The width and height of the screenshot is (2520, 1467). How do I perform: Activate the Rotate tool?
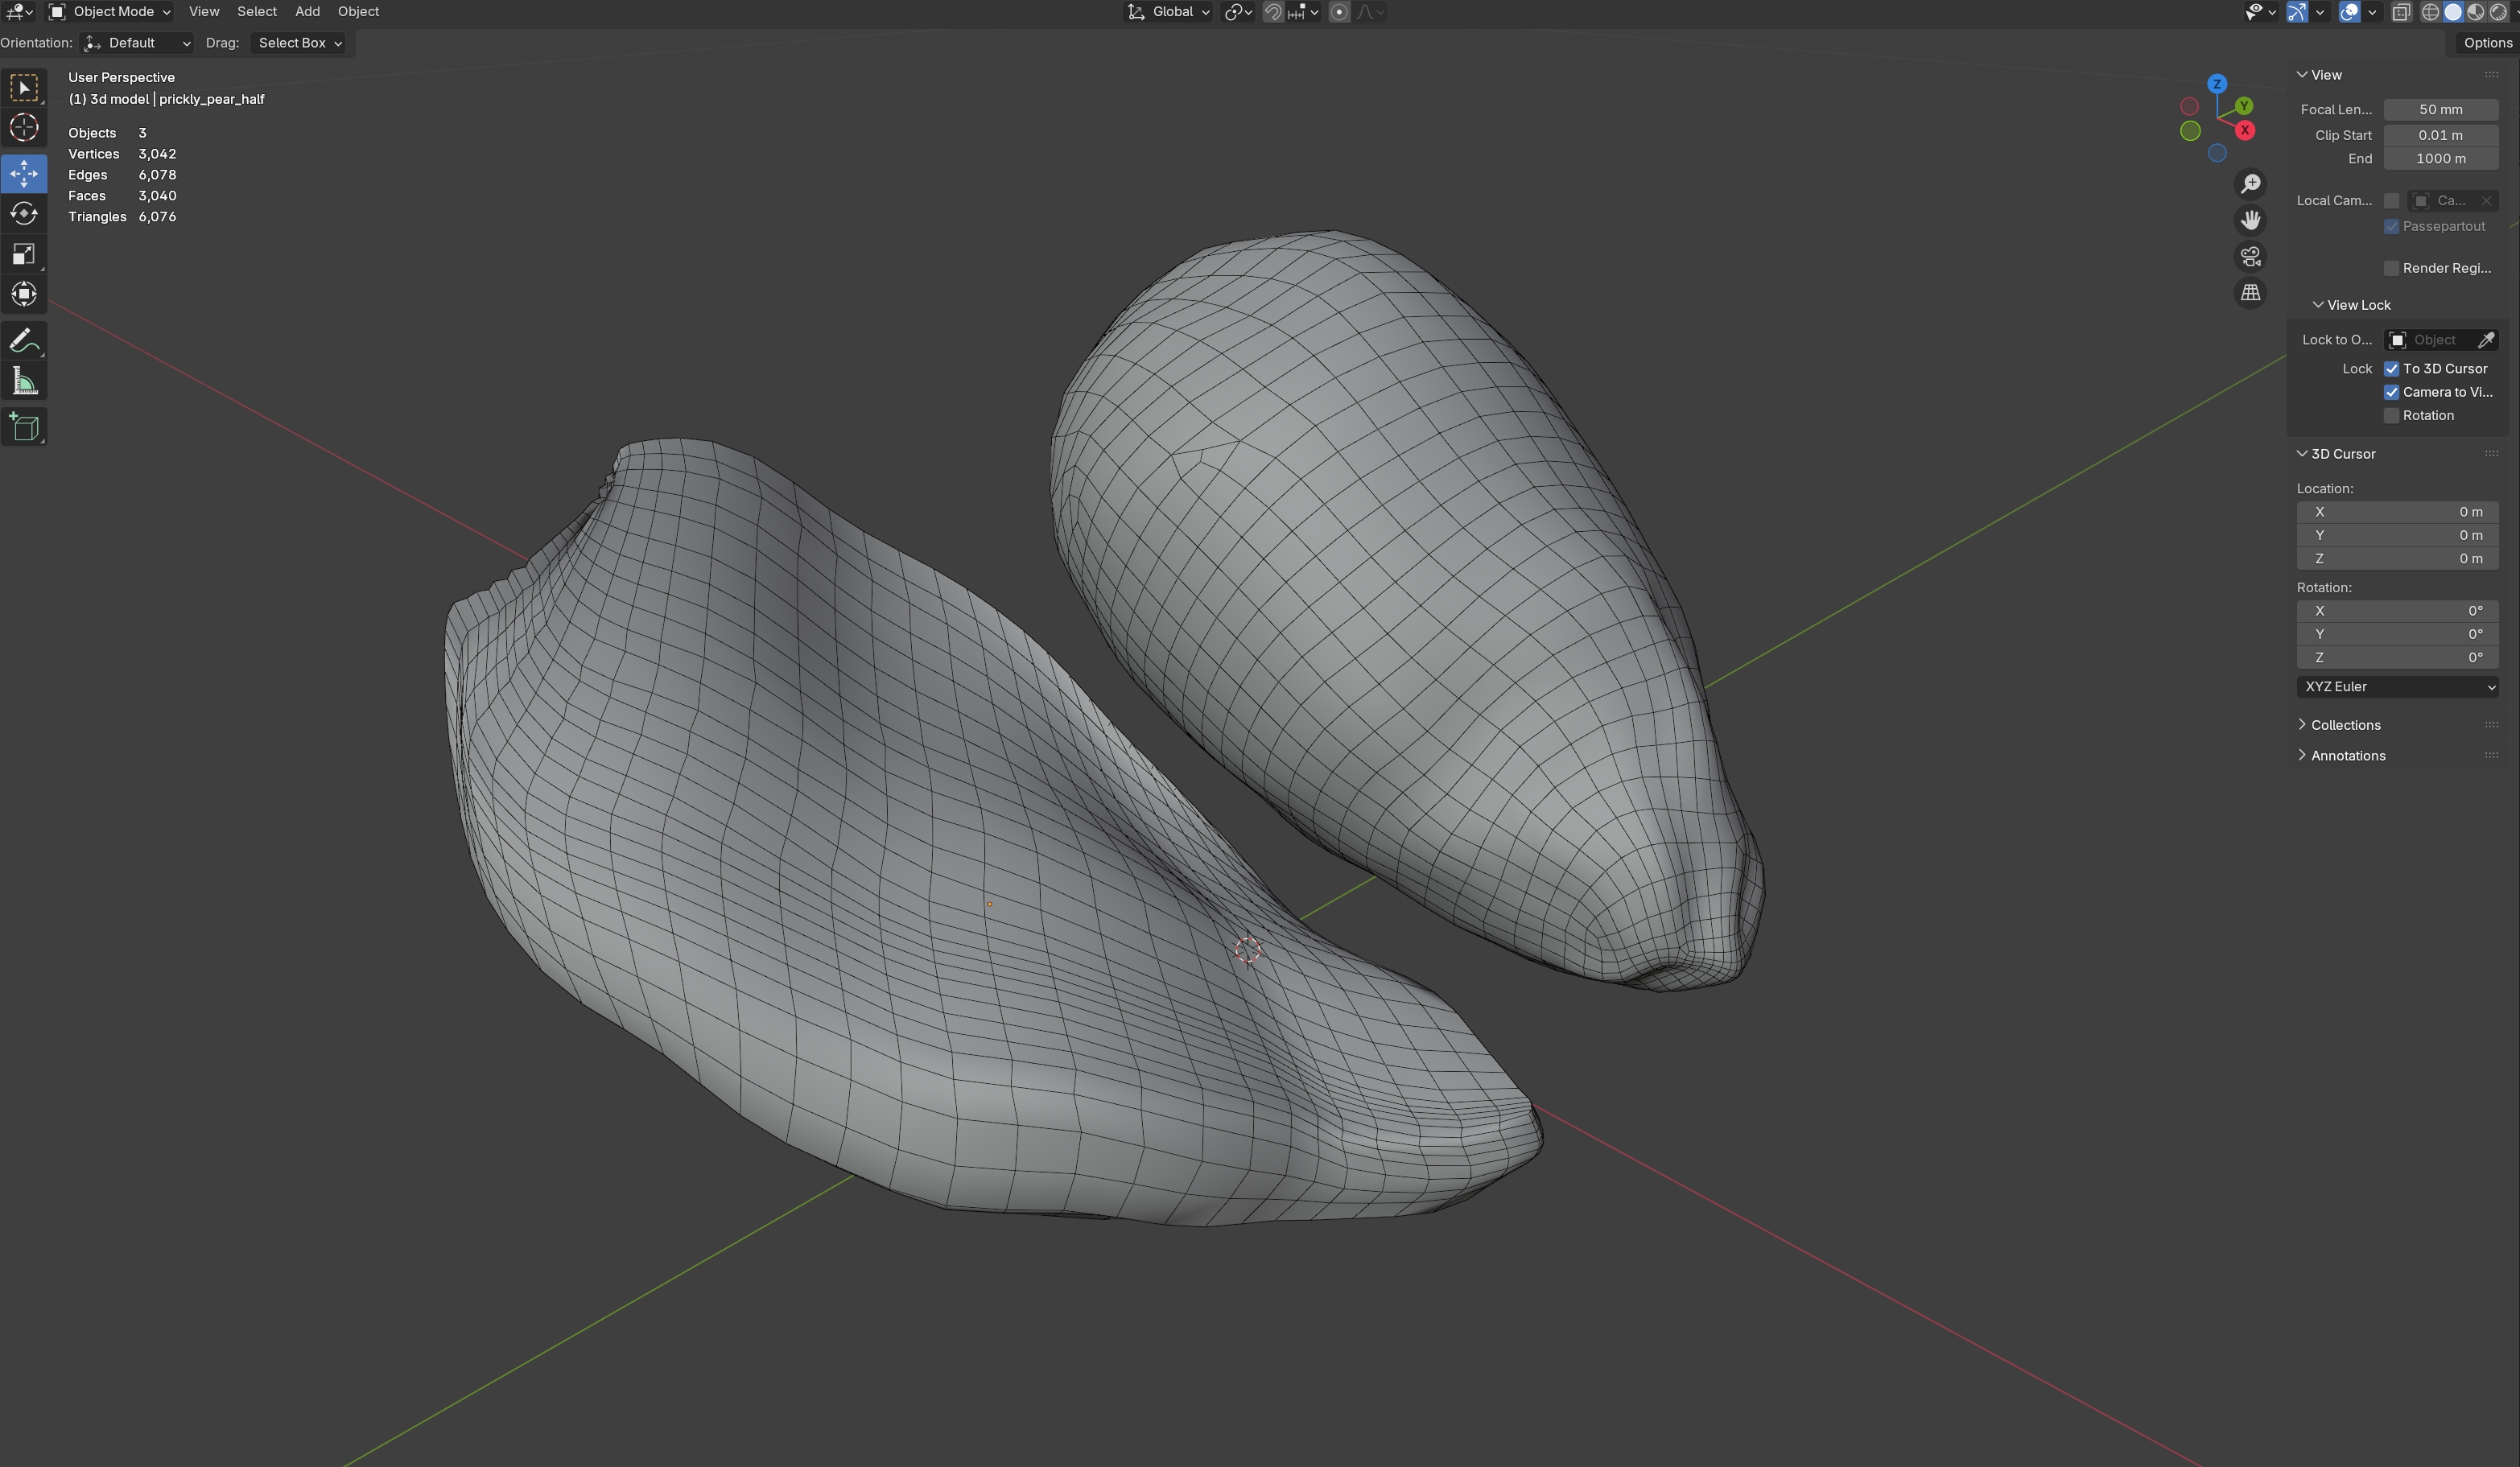24,214
